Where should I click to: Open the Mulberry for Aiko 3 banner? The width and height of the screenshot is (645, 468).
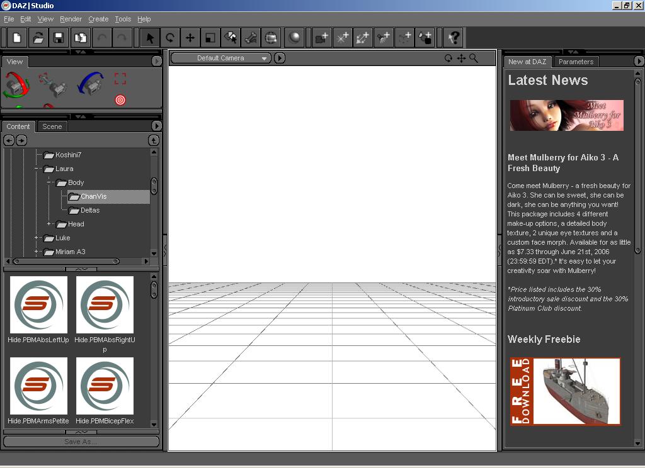click(566, 116)
